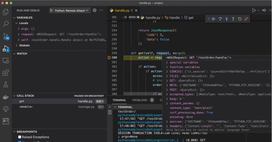272x142 pixels.
Task: Open the Search view in the activity bar
Action: coord(6,24)
